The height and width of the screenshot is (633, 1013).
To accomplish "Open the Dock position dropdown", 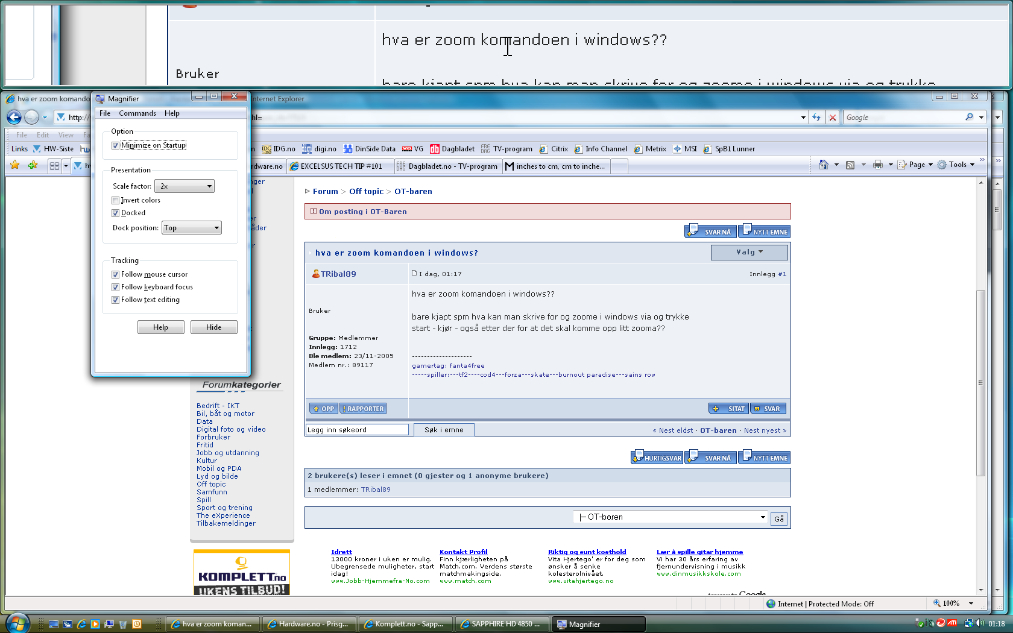I will pyautogui.click(x=192, y=228).
